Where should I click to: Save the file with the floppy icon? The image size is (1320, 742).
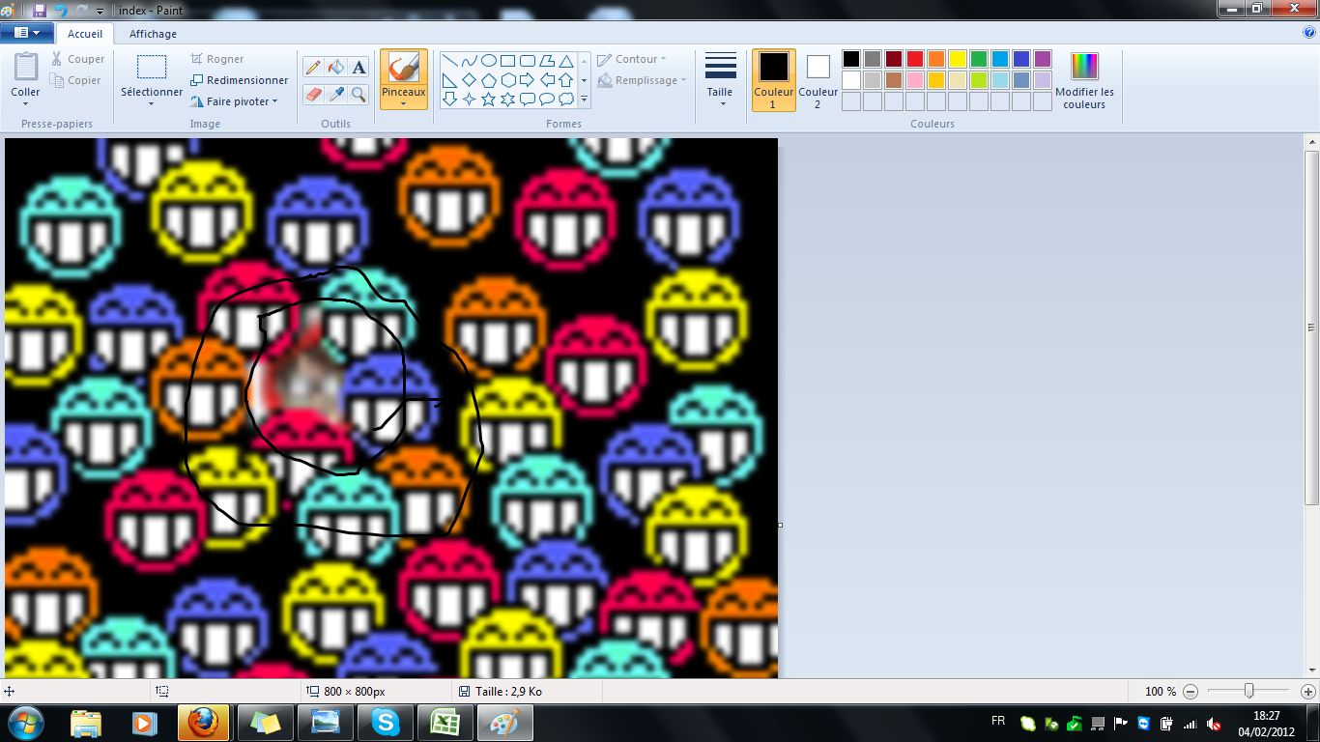pos(40,10)
